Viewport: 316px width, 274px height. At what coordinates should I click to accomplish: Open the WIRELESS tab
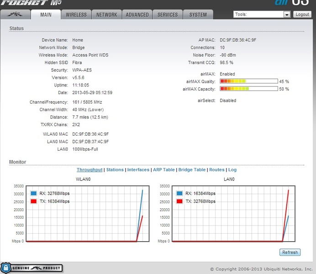[76, 15]
